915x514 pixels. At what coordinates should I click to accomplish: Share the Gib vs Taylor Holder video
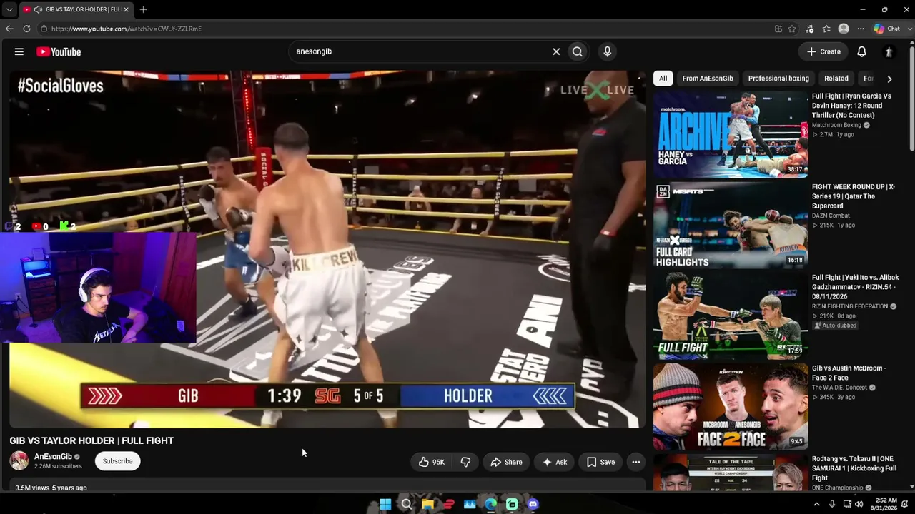click(x=506, y=462)
